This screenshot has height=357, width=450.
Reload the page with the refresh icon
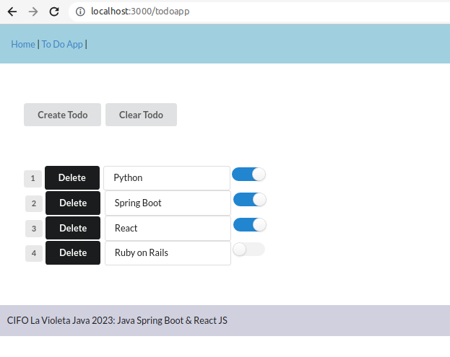tap(54, 12)
